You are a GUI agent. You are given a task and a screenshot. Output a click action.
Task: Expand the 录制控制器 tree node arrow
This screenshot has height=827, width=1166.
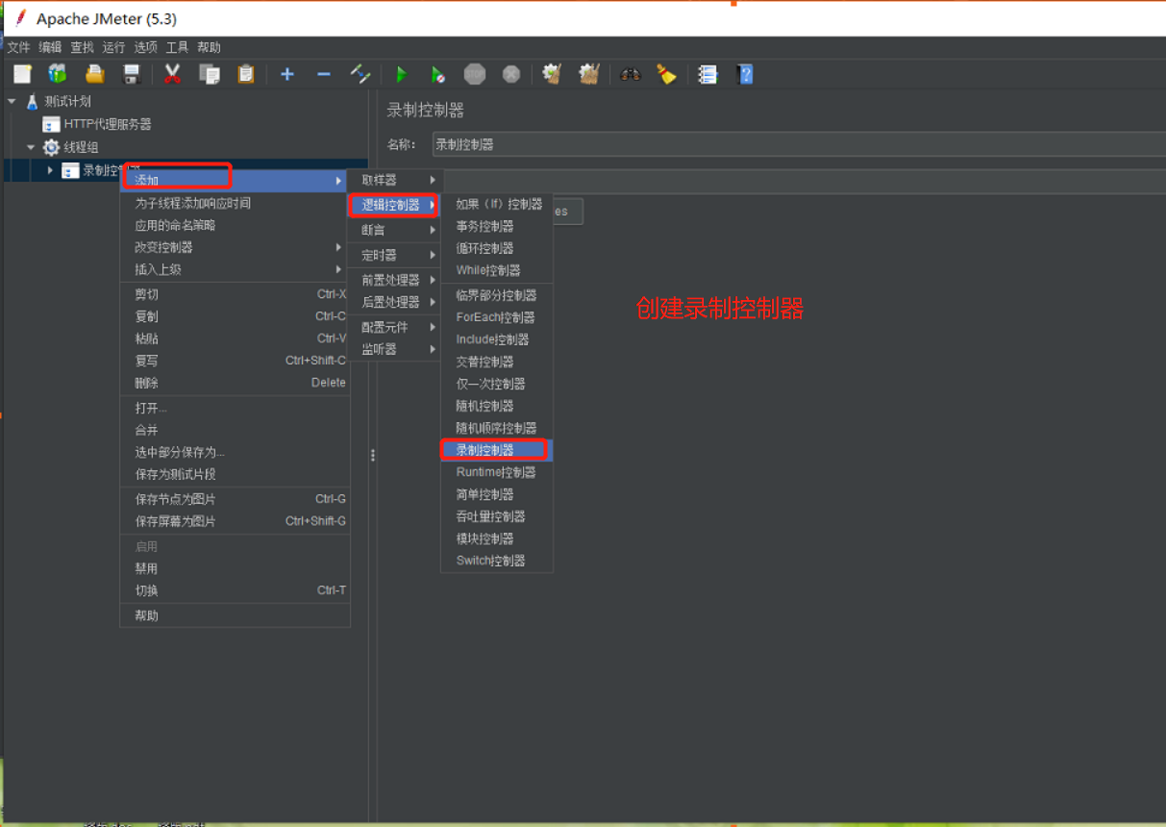point(50,170)
